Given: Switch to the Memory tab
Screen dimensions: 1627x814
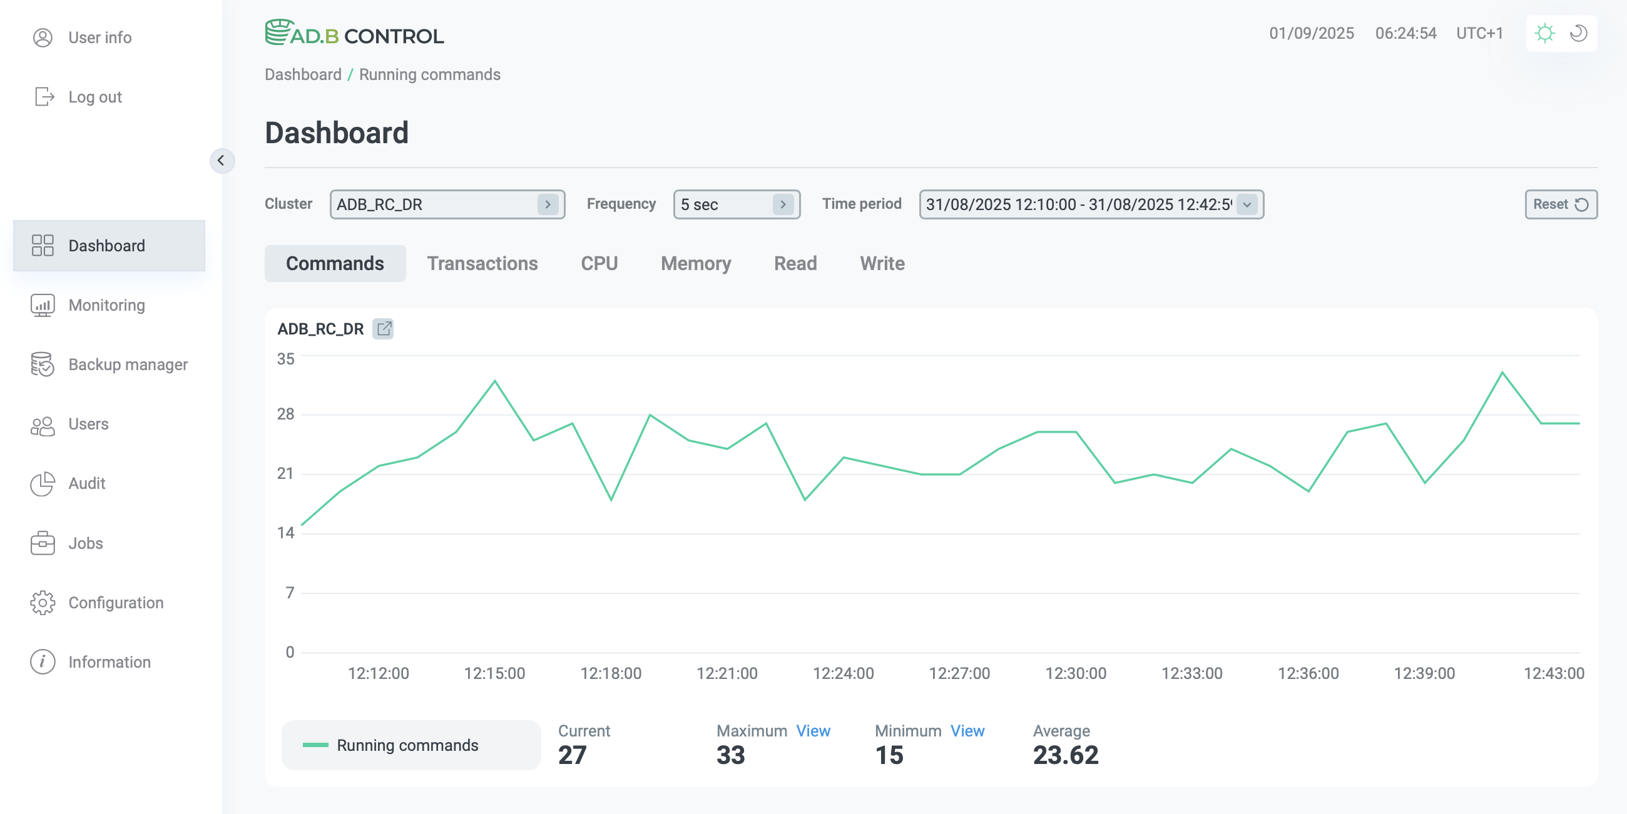Looking at the screenshot, I should pos(695,263).
